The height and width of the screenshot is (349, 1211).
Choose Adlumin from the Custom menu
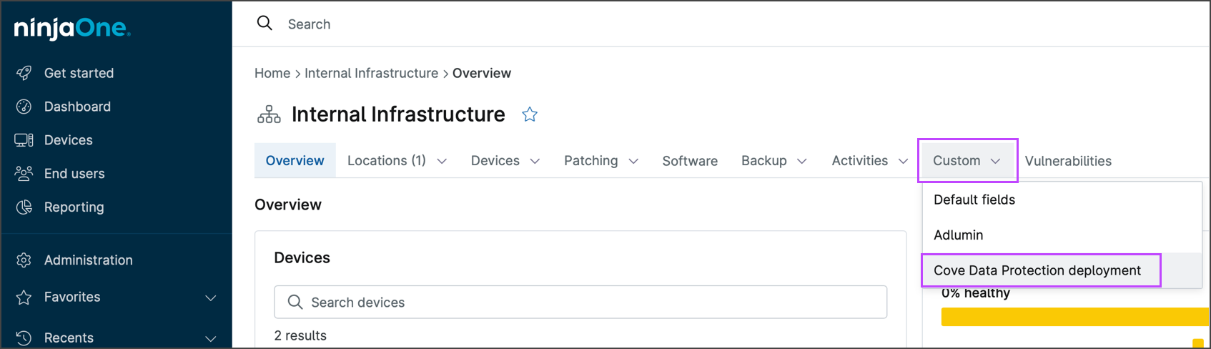959,235
